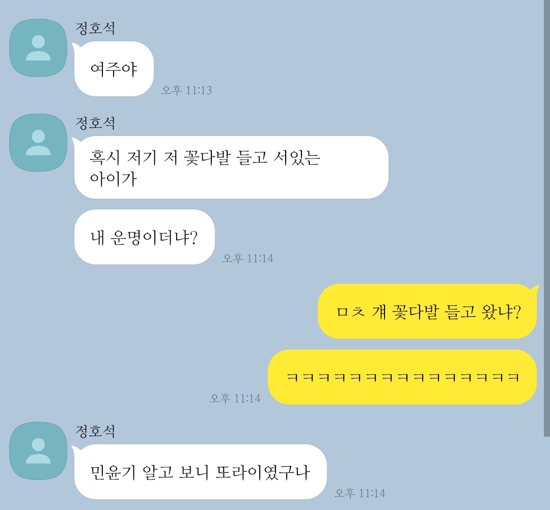This screenshot has width=550, height=510.
Task: Open profile avatar beside the 꽃다발 들고 서있는 message
Action: pos(38,143)
